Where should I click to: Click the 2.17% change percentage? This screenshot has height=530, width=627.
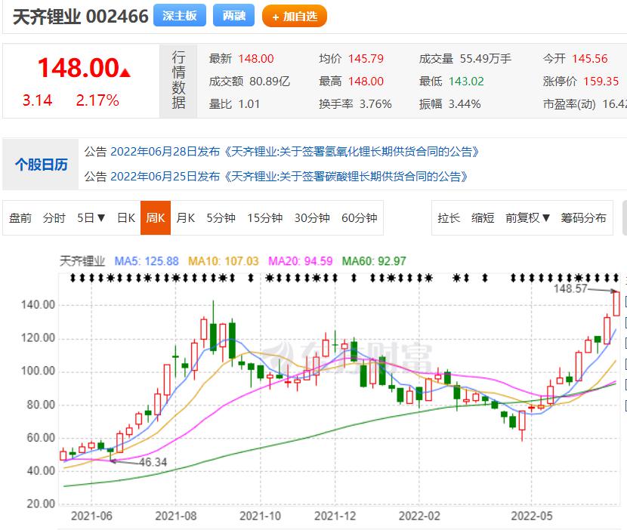pyautogui.click(x=97, y=100)
